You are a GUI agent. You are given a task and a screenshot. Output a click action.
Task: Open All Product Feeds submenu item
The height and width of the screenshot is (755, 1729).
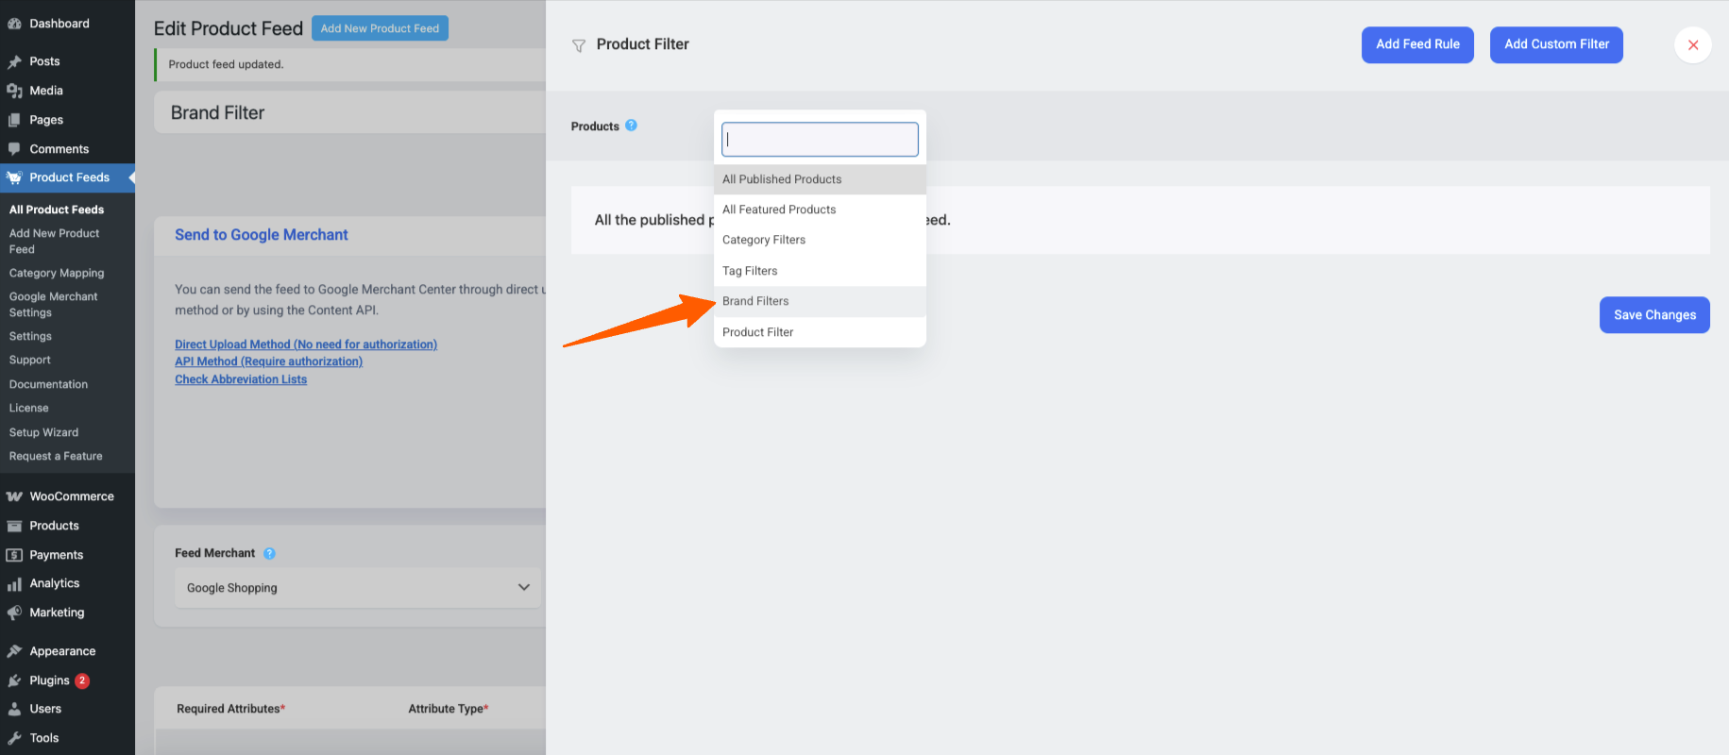click(x=57, y=210)
